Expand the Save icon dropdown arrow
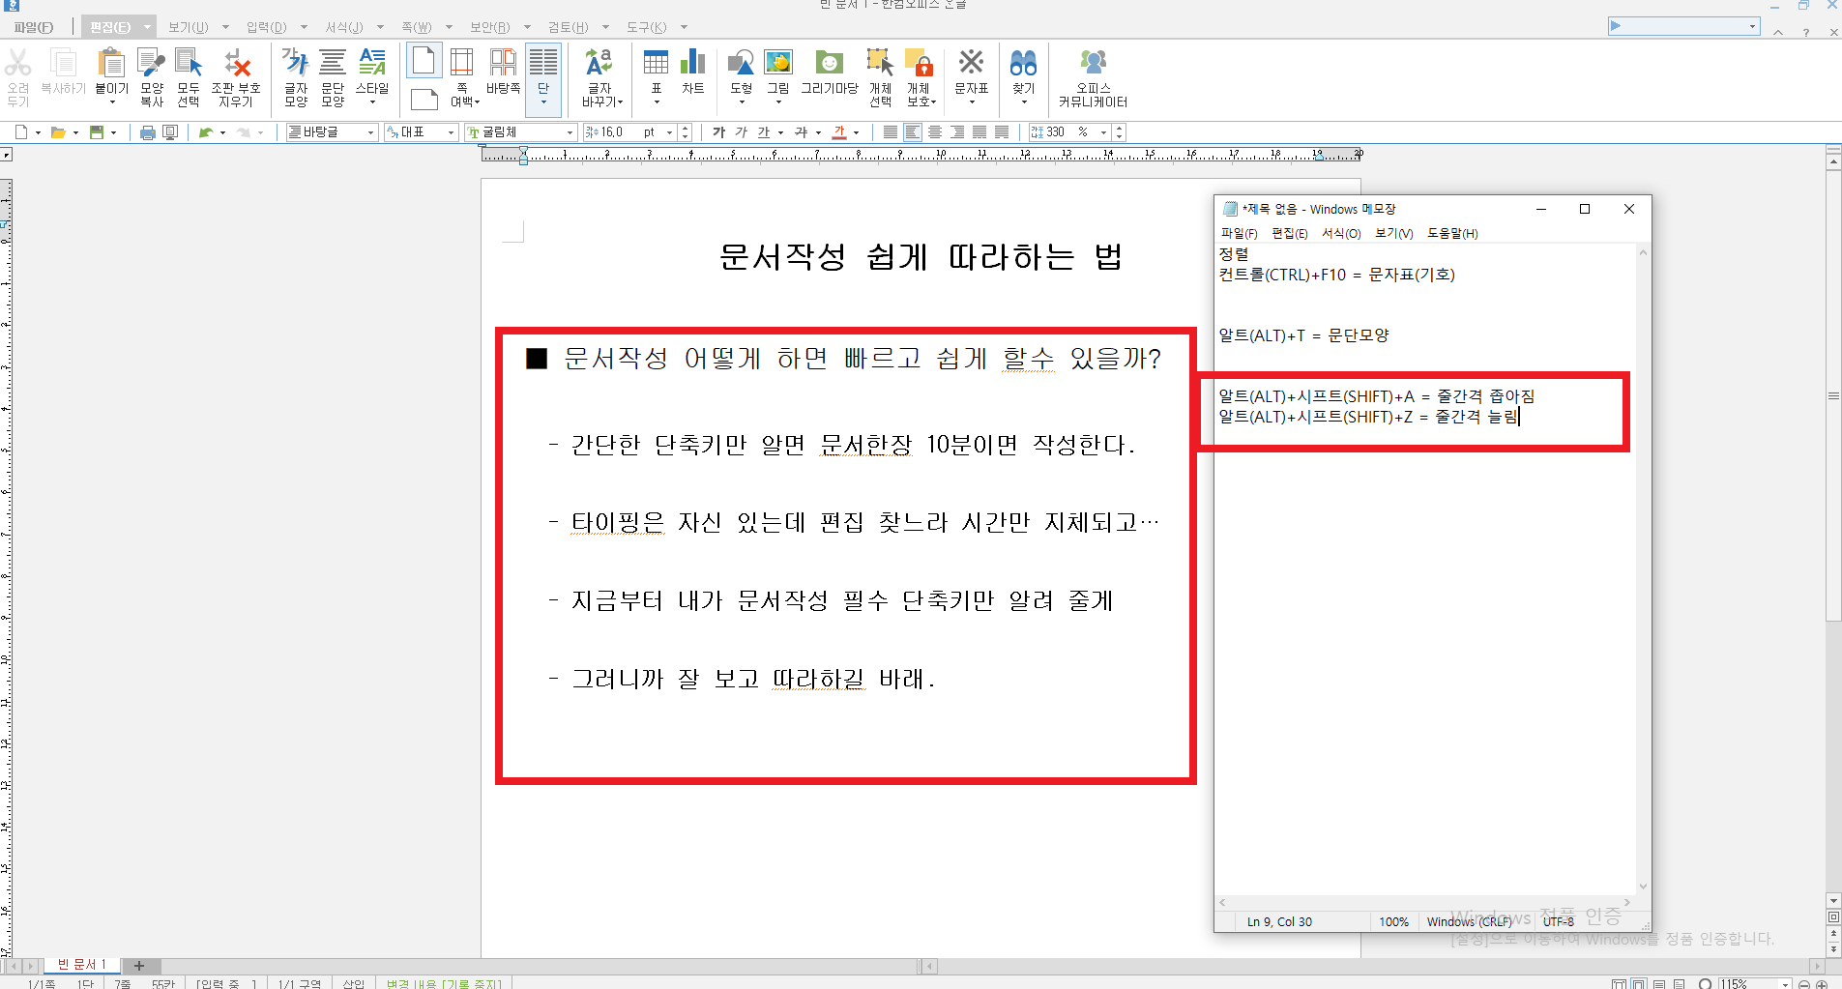 [114, 132]
